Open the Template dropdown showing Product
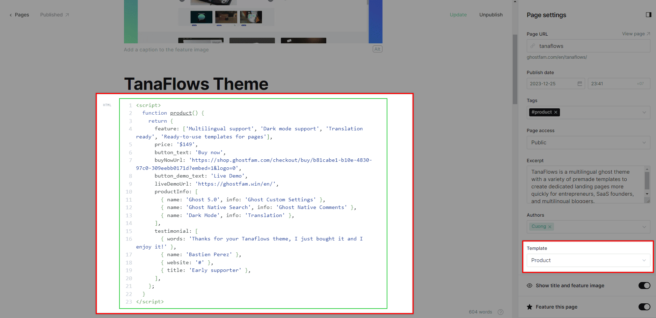Image resolution: width=656 pixels, height=318 pixels. coord(588,260)
